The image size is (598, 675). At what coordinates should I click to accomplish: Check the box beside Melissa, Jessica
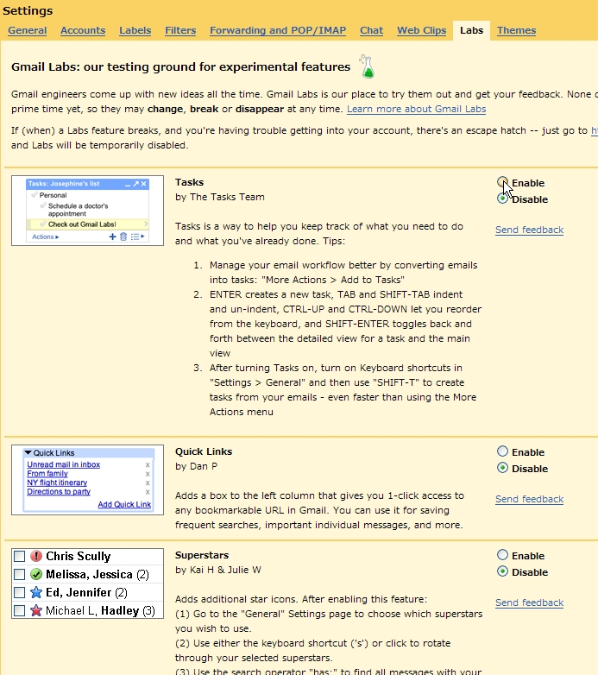point(19,574)
